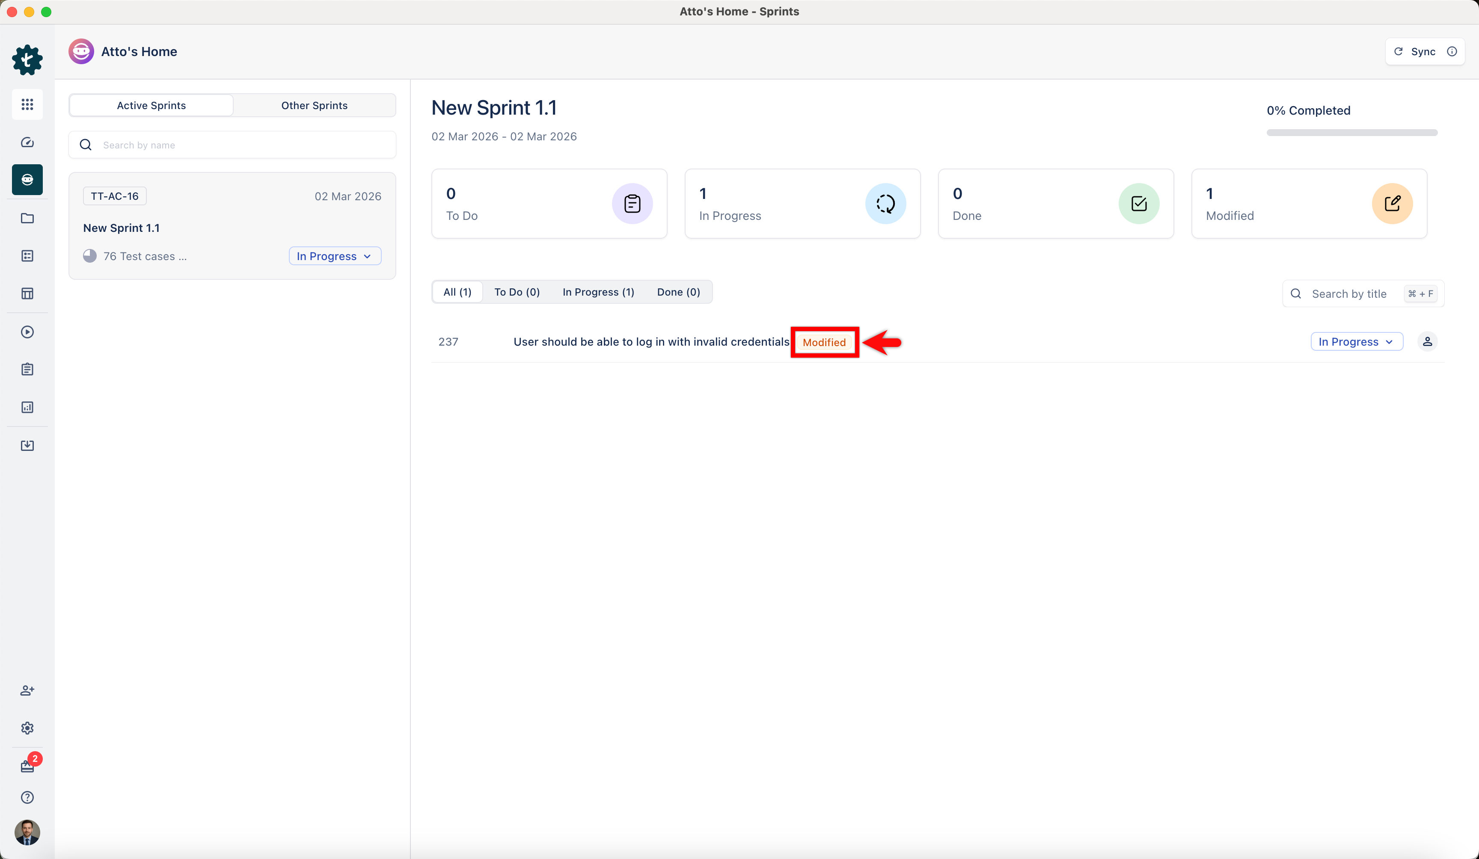Viewport: 1479px width, 859px height.
Task: Focus the Search by title field
Action: [1349, 294]
